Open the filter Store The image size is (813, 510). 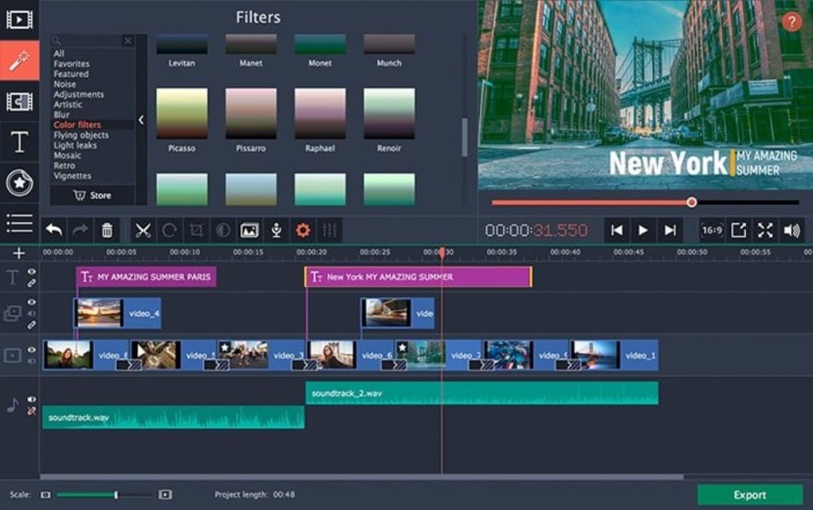[93, 194]
